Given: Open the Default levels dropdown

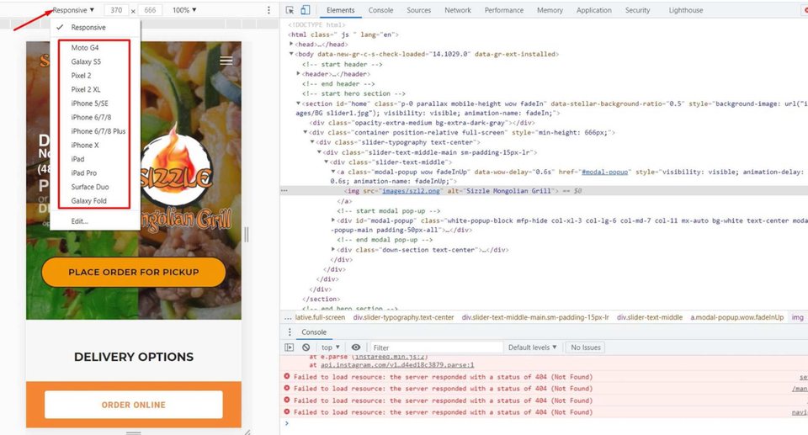Looking at the screenshot, I should click(x=532, y=347).
